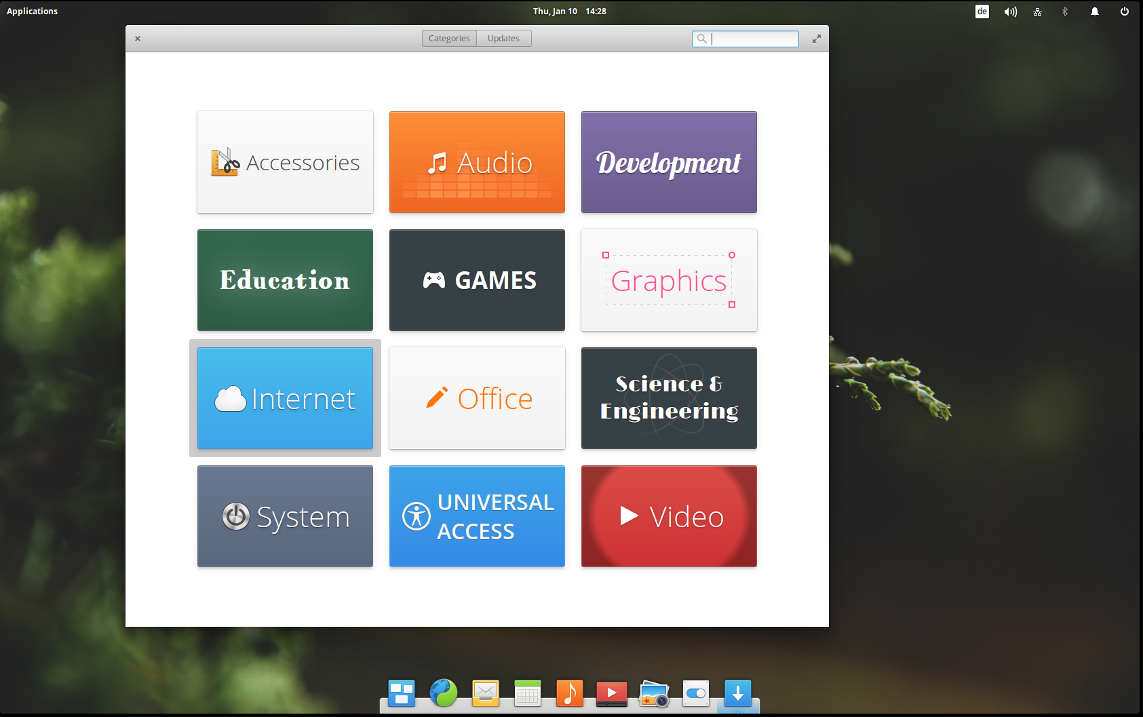Open the Multitasking View dock icon
Screen dimensions: 1143x717
tap(402, 693)
